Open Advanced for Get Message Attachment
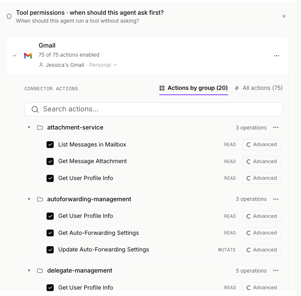The image size is (301, 296). click(x=261, y=162)
